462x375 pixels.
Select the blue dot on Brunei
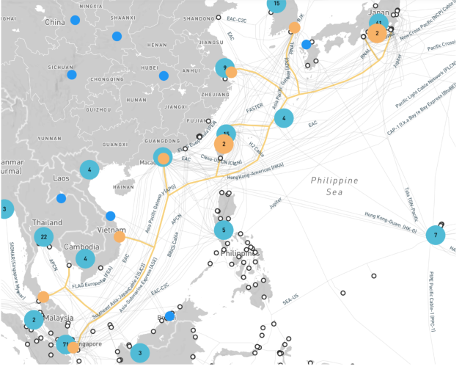pyautogui.click(x=169, y=316)
